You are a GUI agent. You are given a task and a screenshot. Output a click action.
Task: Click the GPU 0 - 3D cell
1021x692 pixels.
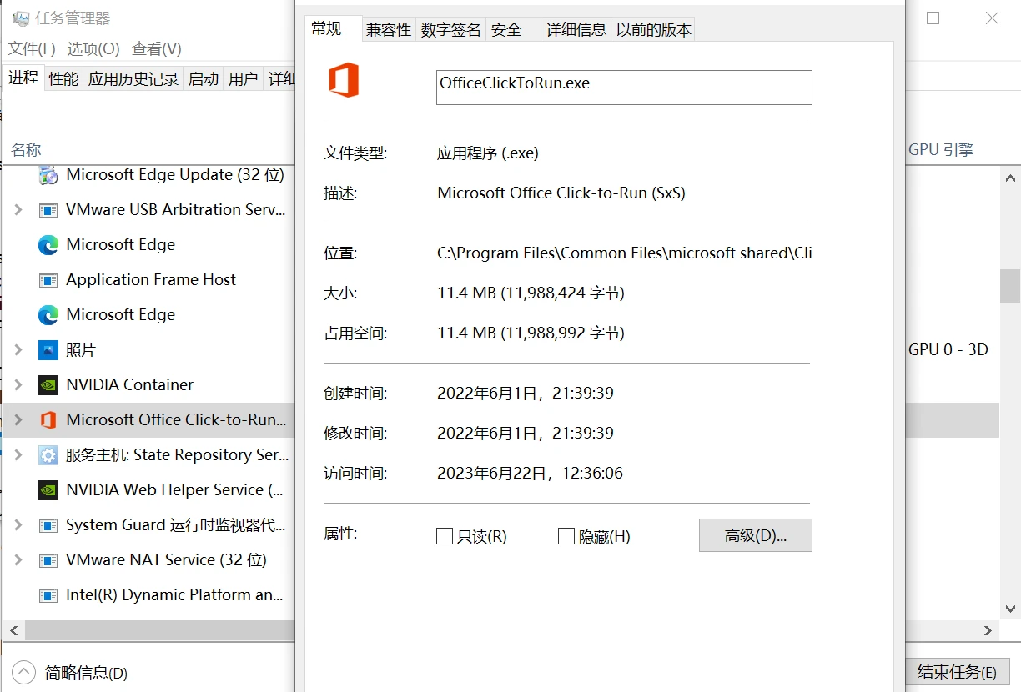coord(948,350)
